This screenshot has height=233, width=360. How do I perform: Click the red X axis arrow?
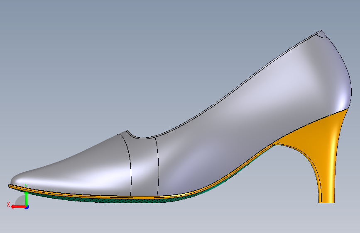pos(18,207)
